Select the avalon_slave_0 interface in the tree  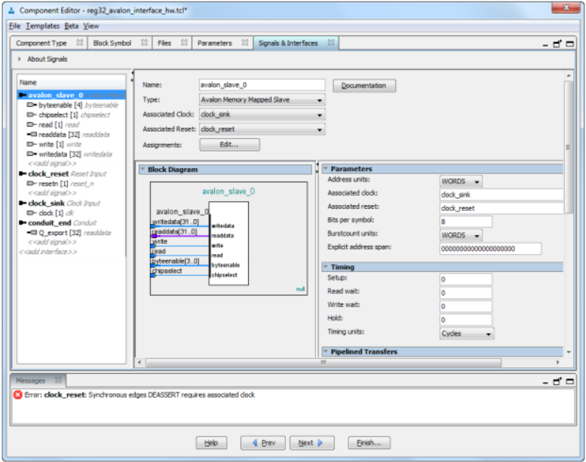click(x=72, y=95)
